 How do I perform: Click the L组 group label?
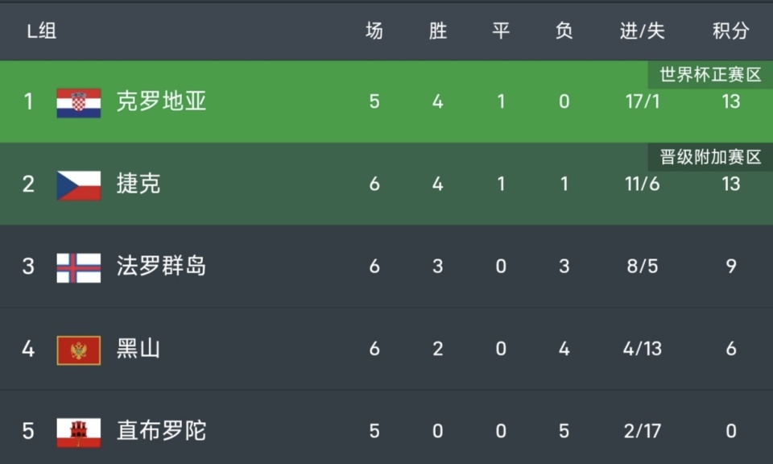point(42,31)
